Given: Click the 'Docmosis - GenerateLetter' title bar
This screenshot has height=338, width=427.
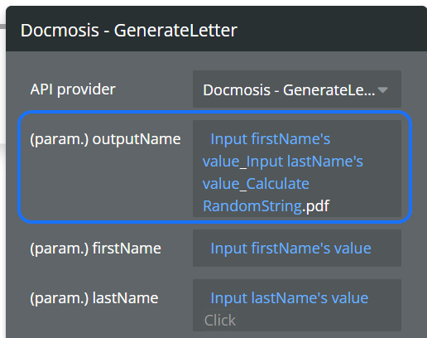Looking at the screenshot, I should tap(216, 29).
